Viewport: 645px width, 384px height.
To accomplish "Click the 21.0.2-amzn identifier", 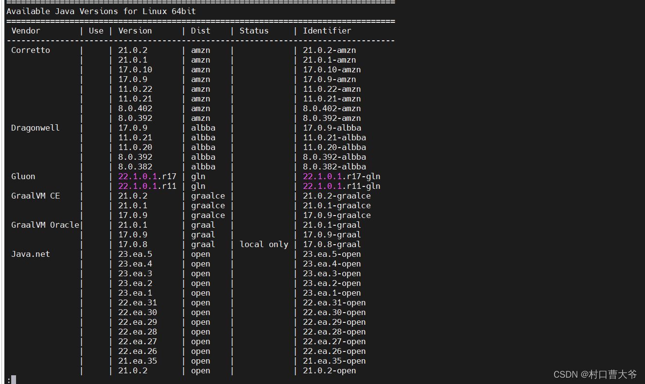I will point(329,50).
